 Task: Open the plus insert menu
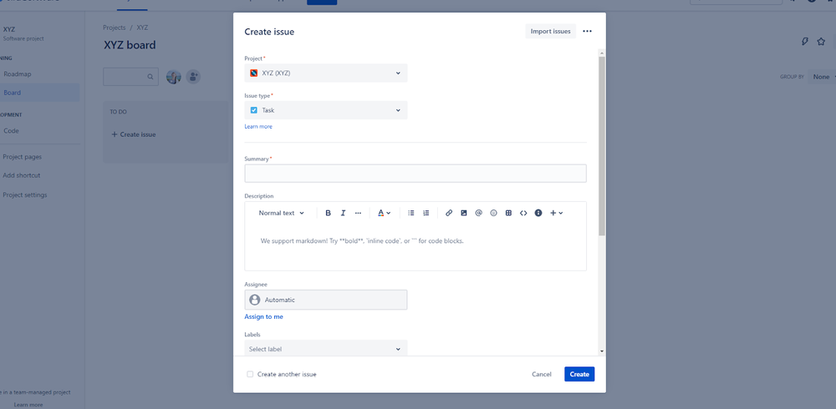coord(557,213)
